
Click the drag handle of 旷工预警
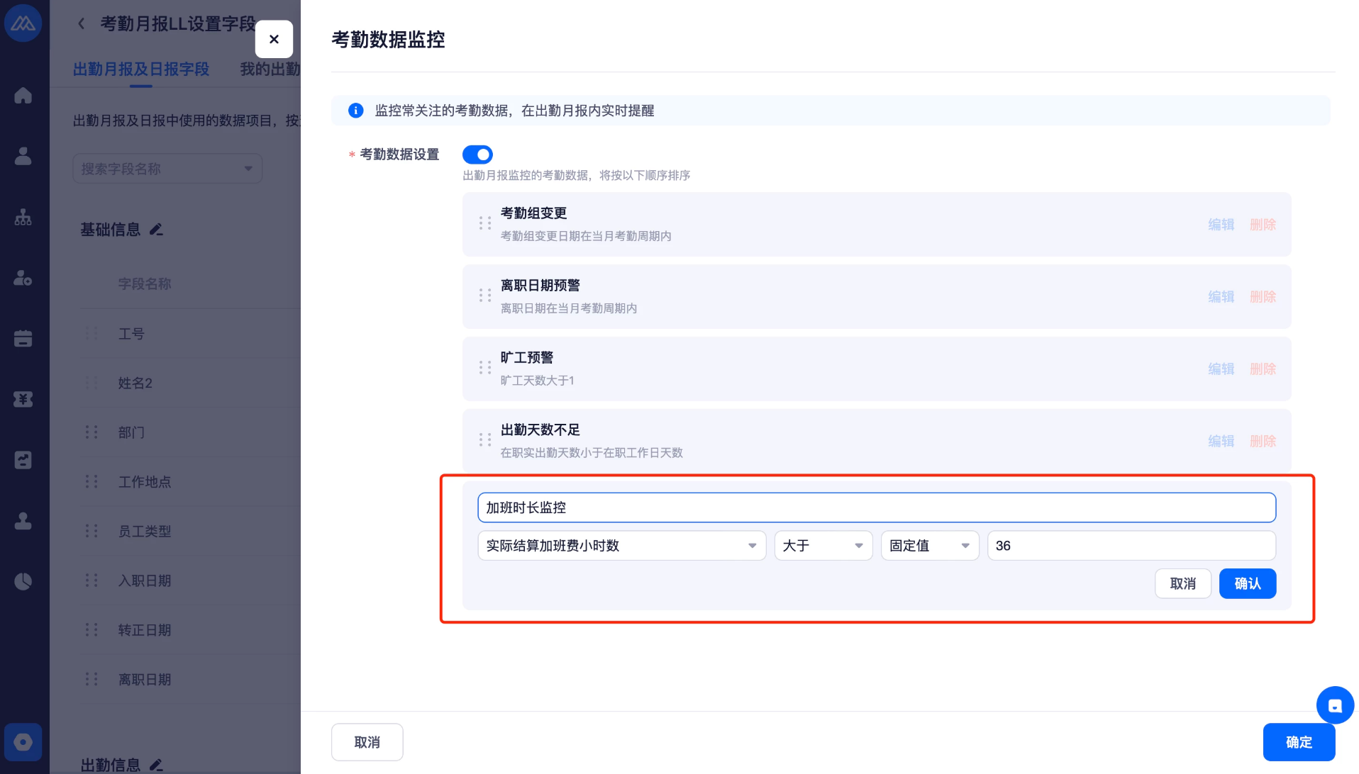(x=485, y=368)
